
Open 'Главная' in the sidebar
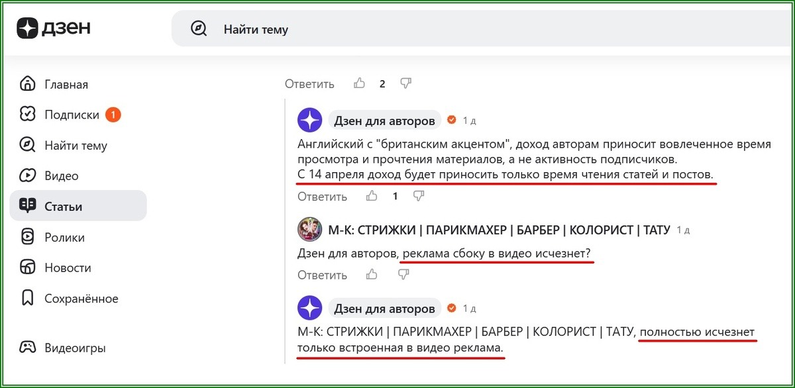click(78, 84)
